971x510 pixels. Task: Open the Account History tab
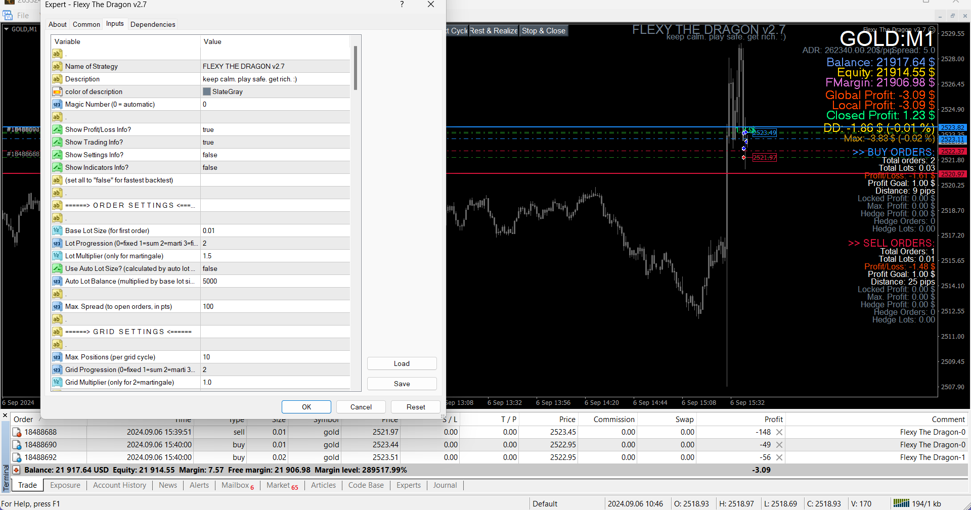[119, 485]
